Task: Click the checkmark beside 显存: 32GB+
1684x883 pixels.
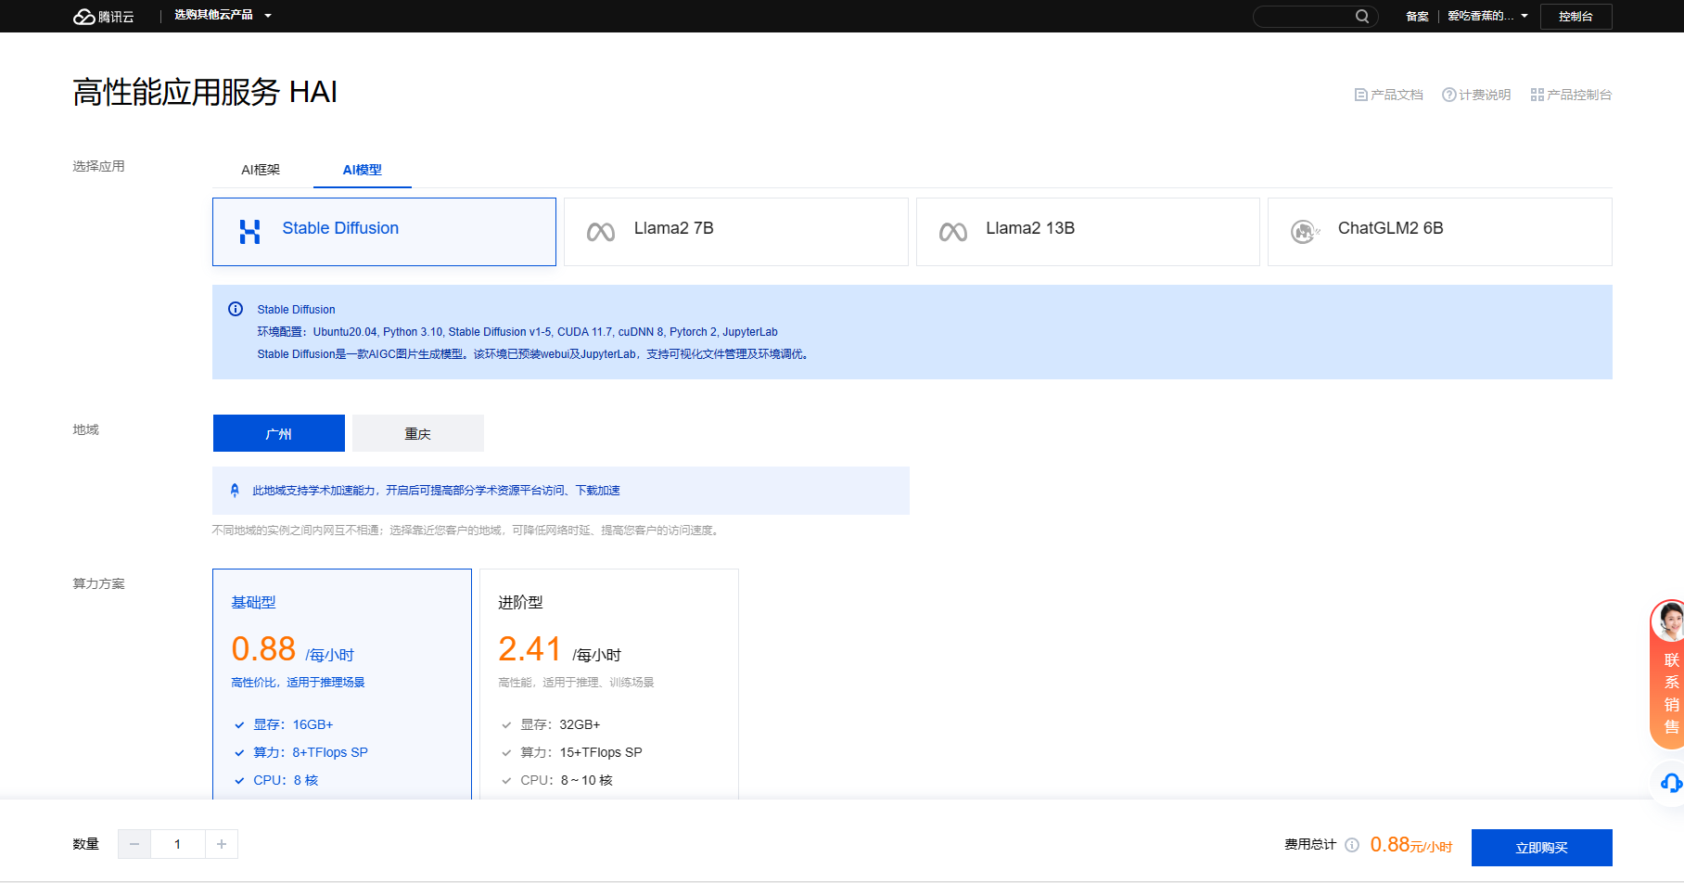Action: pyautogui.click(x=506, y=725)
